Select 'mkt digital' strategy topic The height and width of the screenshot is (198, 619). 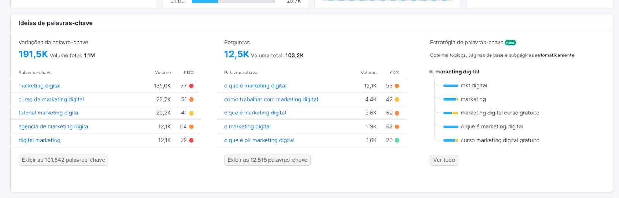(x=474, y=85)
